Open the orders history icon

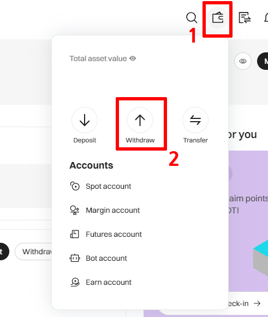coord(245,18)
